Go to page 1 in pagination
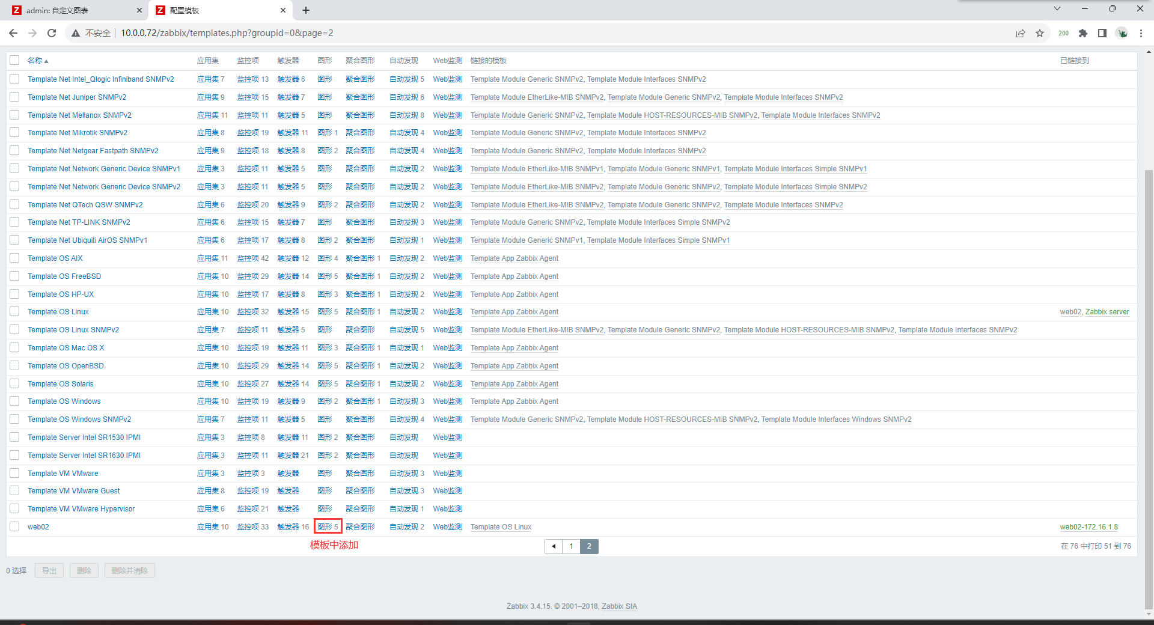The width and height of the screenshot is (1154, 625). 571,546
